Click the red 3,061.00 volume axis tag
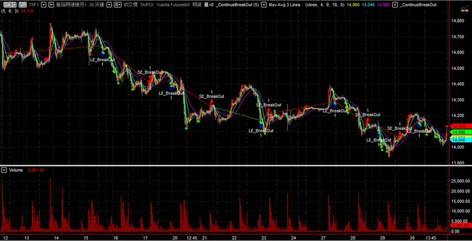The width and height of the screenshot is (472, 241). (x=461, y=225)
